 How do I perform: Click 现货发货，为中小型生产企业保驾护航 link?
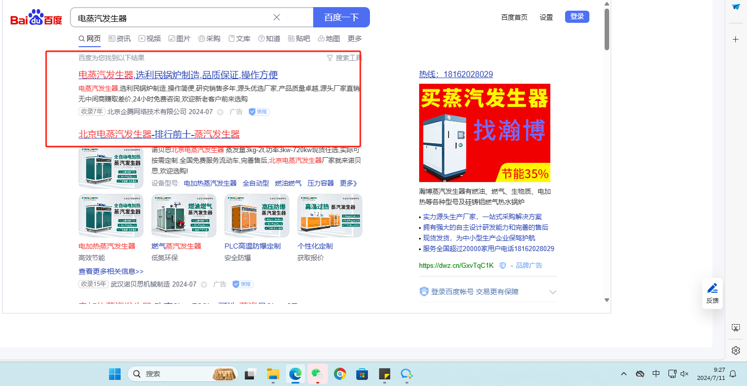pos(479,238)
